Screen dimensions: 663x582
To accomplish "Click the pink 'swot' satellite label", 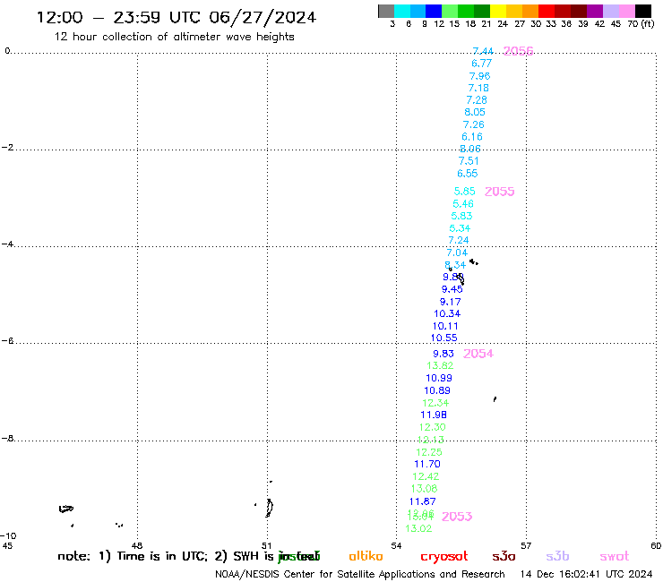I will 615,557.
